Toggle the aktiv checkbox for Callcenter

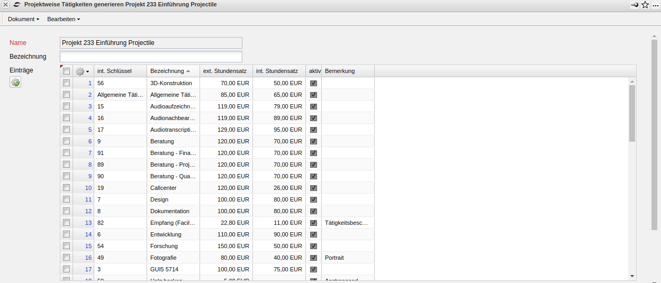313,188
